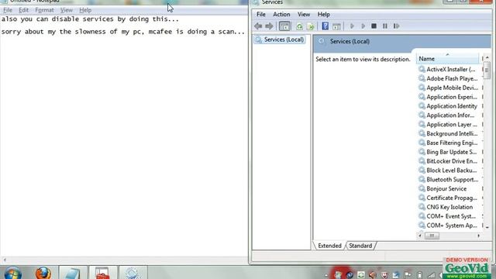496x279 pixels.
Task: Open Action menu in Services window
Action: pos(281,14)
